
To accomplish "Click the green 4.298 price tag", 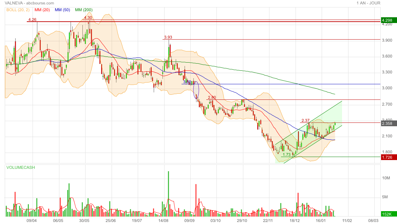I will coord(389,20).
